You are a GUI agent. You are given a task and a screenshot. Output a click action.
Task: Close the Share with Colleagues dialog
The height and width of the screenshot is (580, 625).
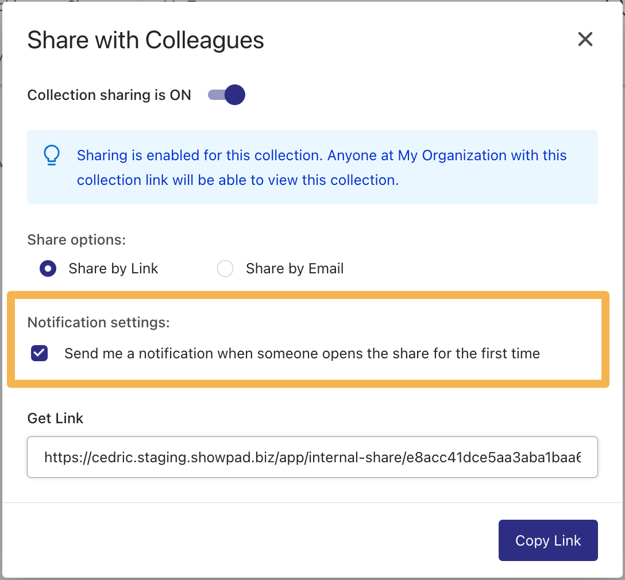tap(585, 39)
